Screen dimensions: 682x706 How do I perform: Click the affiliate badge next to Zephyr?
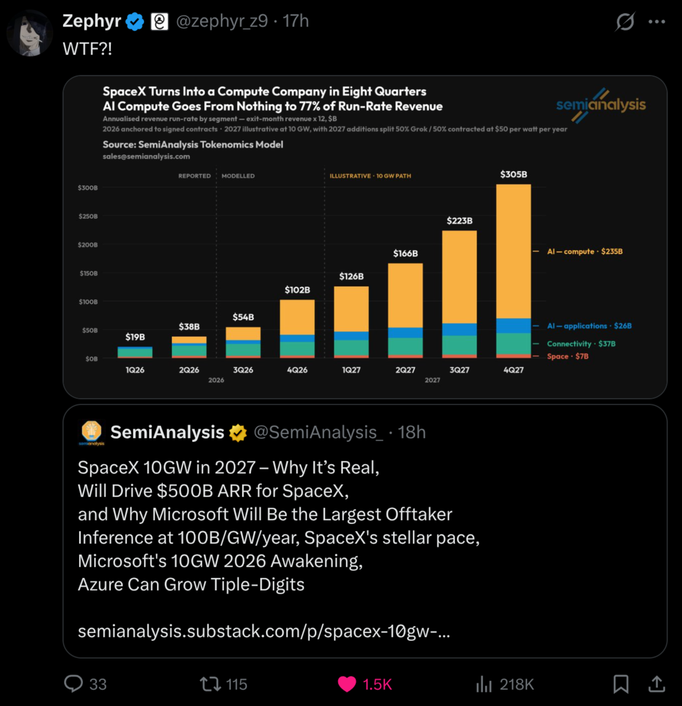(159, 21)
